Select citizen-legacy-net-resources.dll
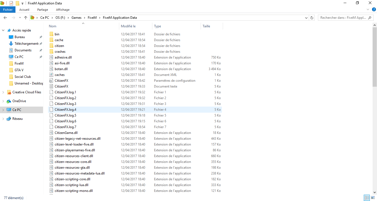This screenshot has height=201, width=377. coord(78,139)
